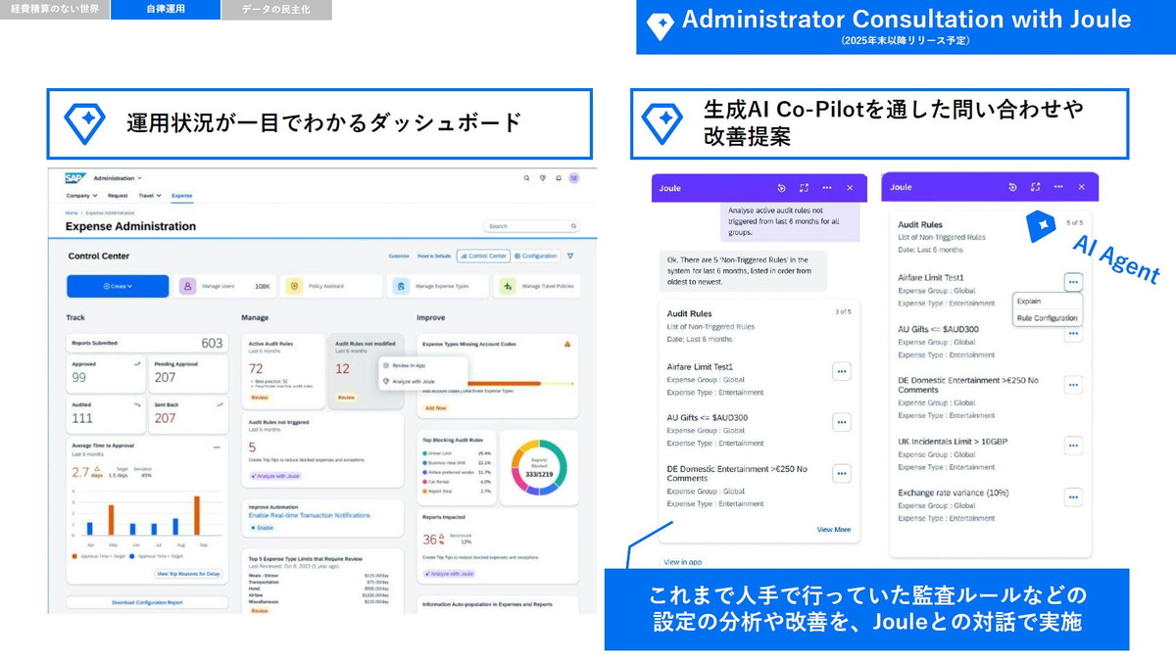Expand right Joule panel to fullscreen
This screenshot has width=1176, height=661.
coord(1036,187)
